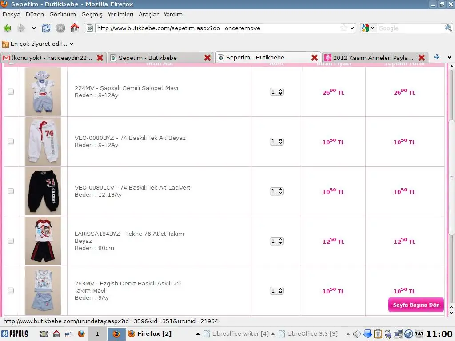The image size is (455, 341).
Task: Select the 74 Baskılı Tek Alt Beyaz checkbox
Action: (11, 141)
